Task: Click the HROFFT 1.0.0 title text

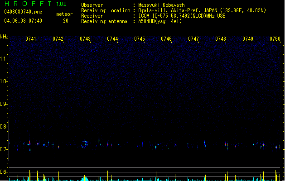Action: coord(35,4)
